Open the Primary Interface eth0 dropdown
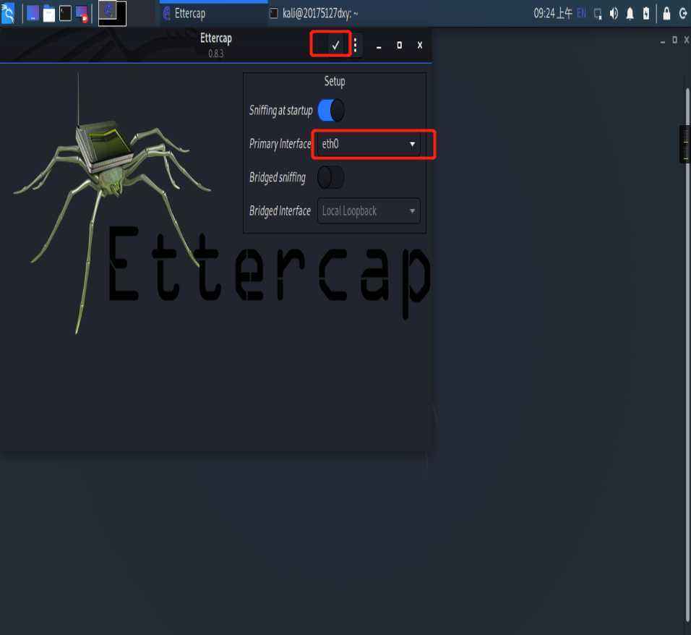This screenshot has width=691, height=635. pos(369,144)
